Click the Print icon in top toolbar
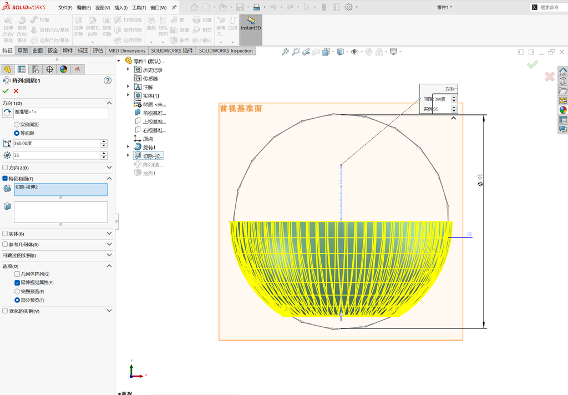This screenshot has width=568, height=395. point(256,7)
